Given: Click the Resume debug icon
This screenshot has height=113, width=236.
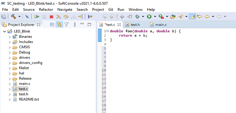Looking at the screenshot, I should [x=37, y=17].
